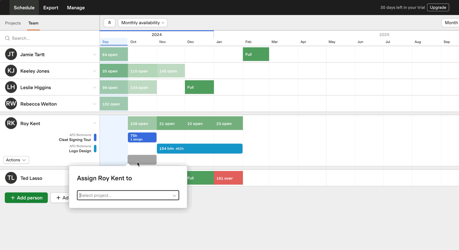Click Jamie Tartt's Full February block
The height and width of the screenshot is (250, 459).
click(x=256, y=54)
